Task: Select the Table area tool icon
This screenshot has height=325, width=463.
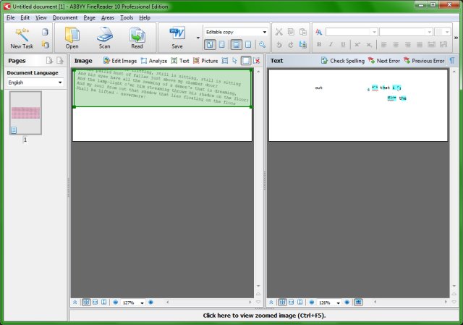Action: pyautogui.click(x=225, y=61)
